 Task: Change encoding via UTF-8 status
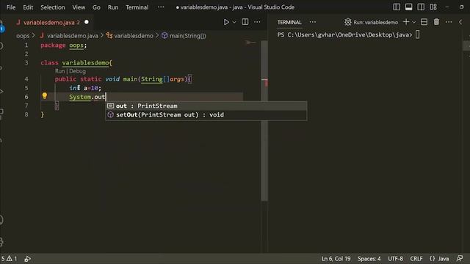point(395,259)
